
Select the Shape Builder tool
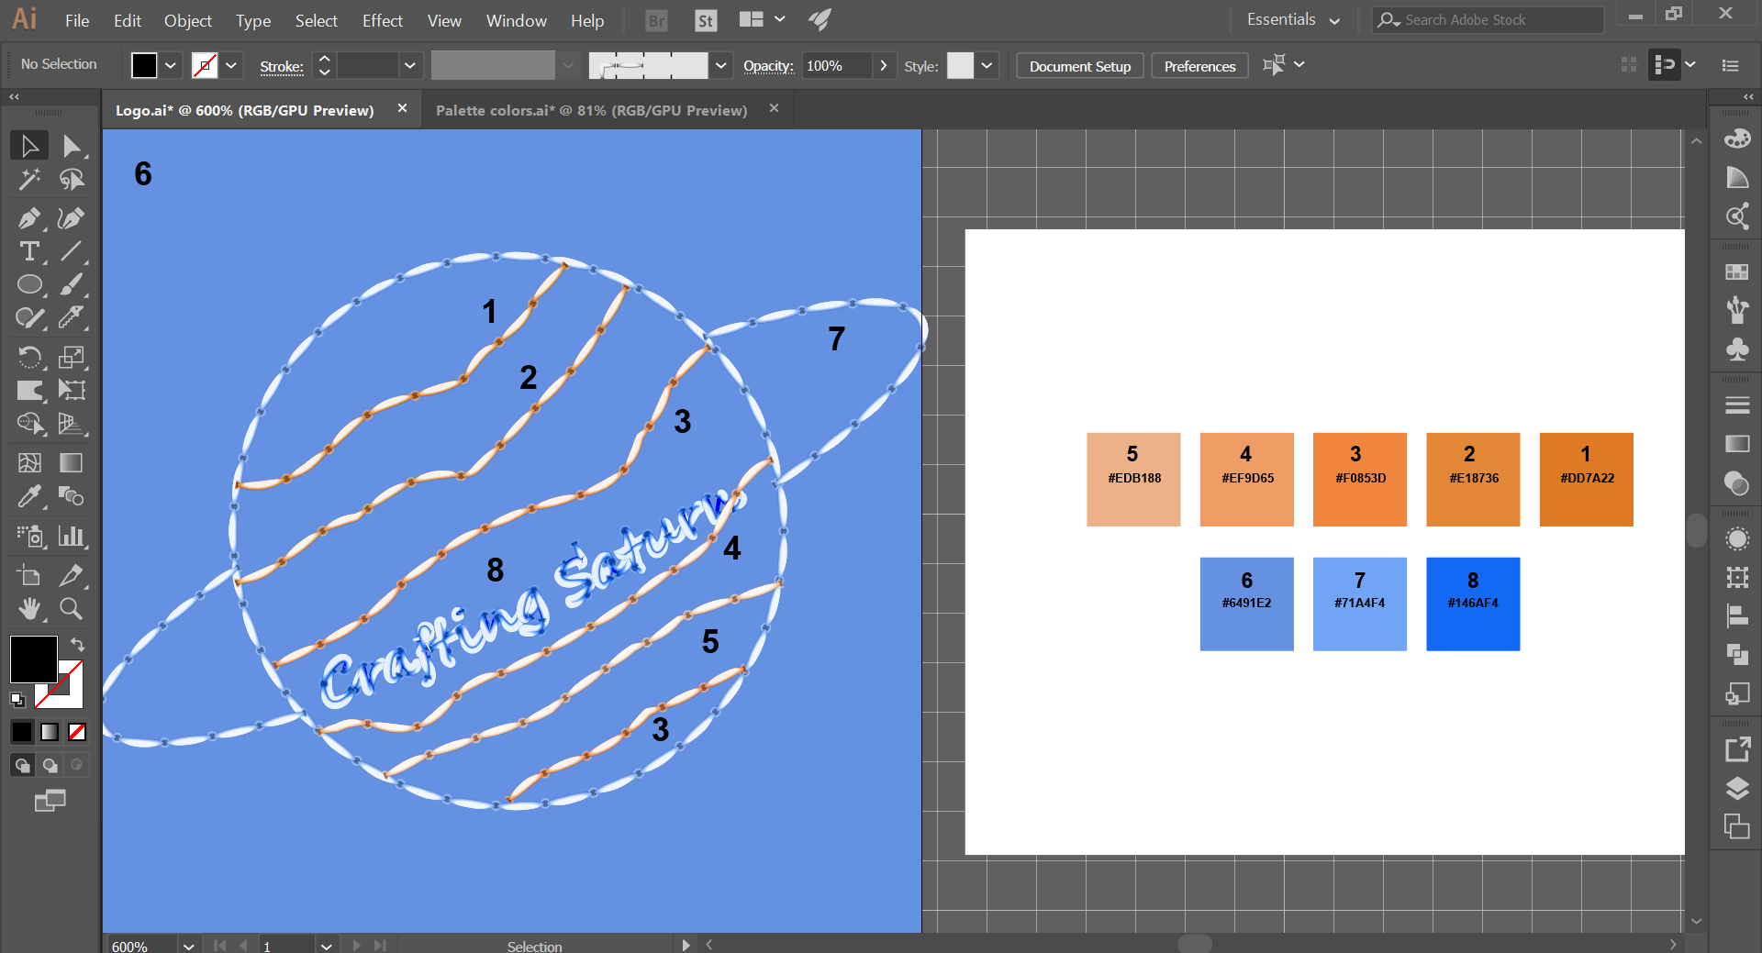coord(29,423)
